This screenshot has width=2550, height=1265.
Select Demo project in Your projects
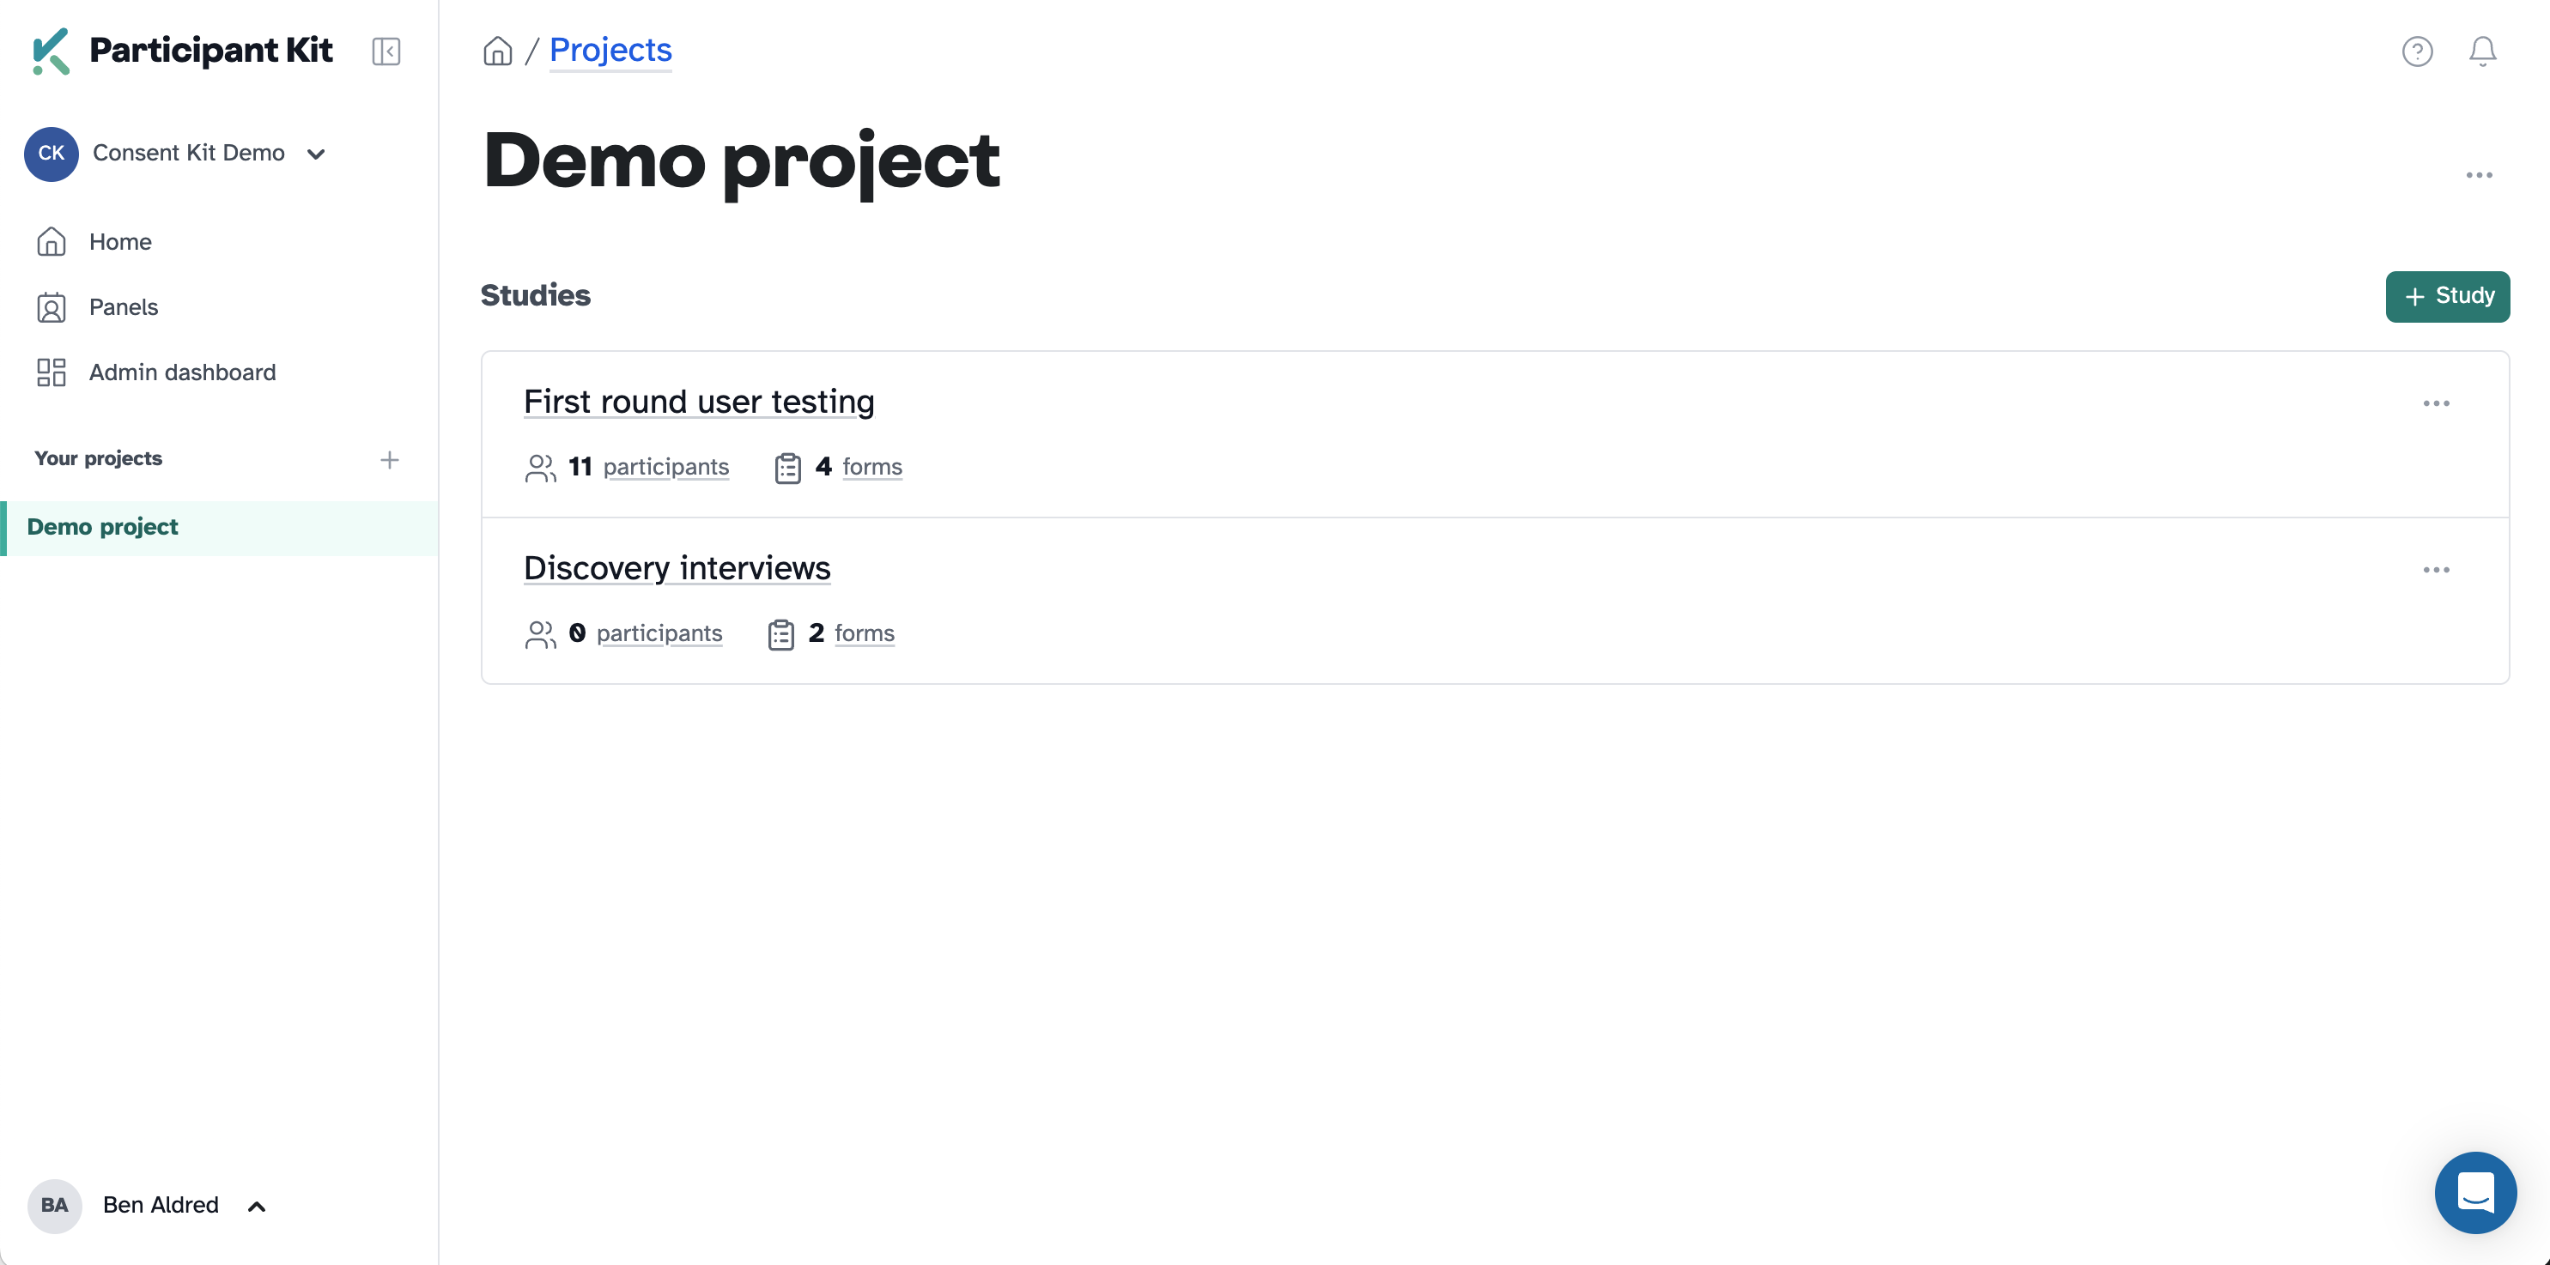click(x=102, y=527)
